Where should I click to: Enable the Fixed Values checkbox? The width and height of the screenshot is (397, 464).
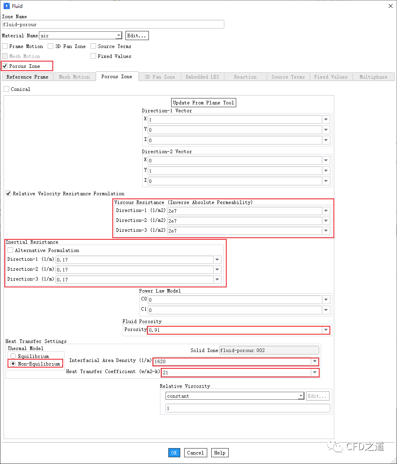[93, 56]
